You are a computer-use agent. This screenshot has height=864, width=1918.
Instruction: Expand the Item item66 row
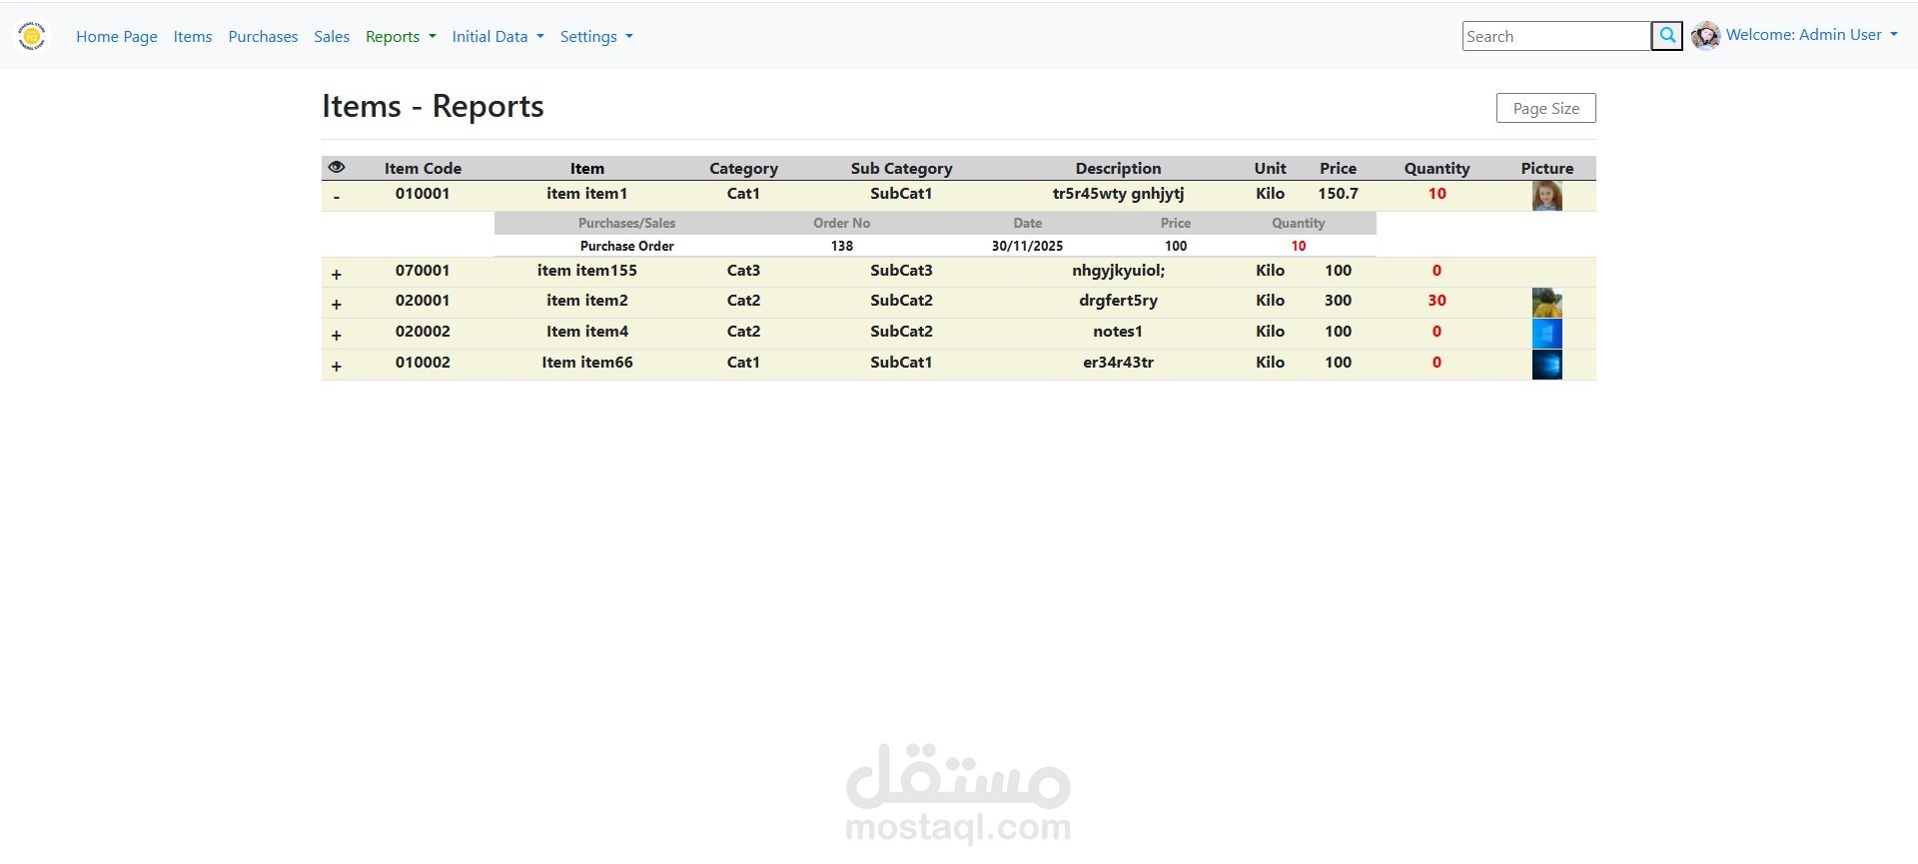(x=337, y=366)
